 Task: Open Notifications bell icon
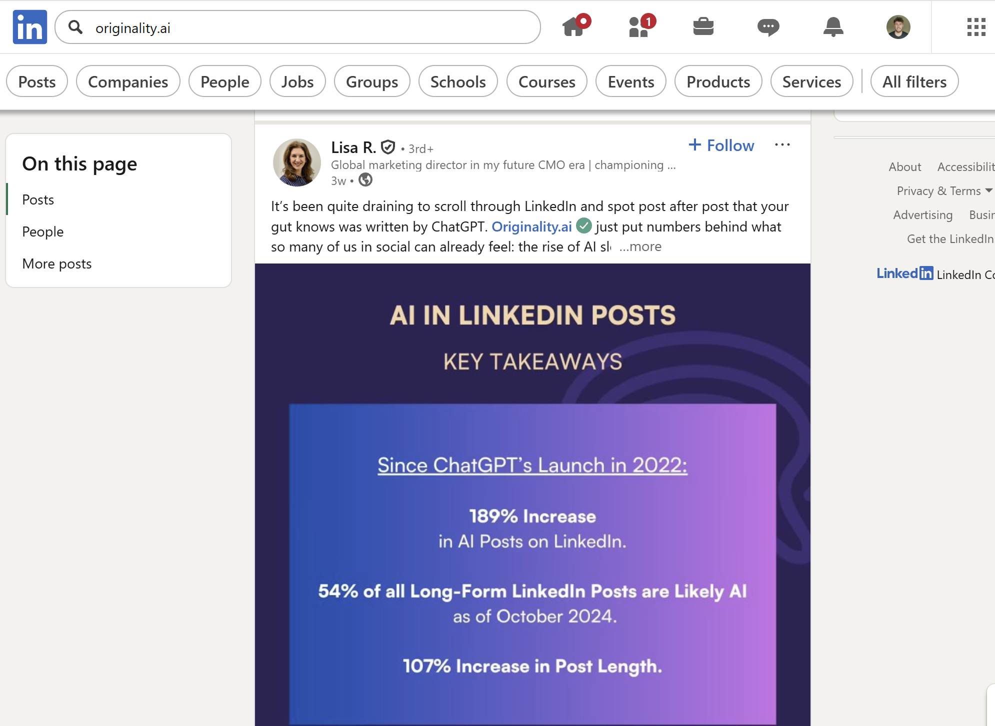[833, 27]
